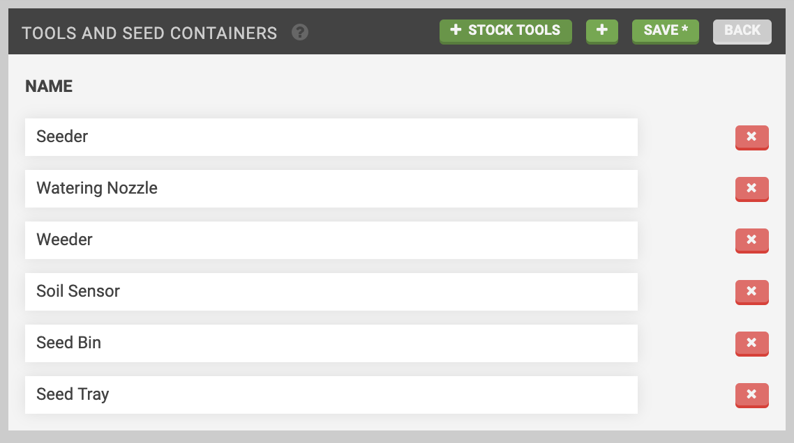Screen dimensions: 794x443
Task: Add a new tool with plus button
Action: pyautogui.click(x=602, y=31)
